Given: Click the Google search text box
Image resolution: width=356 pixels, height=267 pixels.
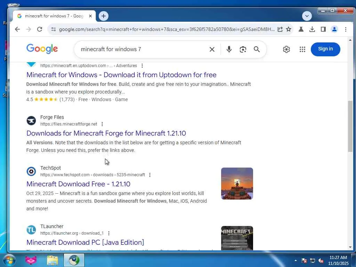Looking at the screenshot, I should tap(143, 49).
